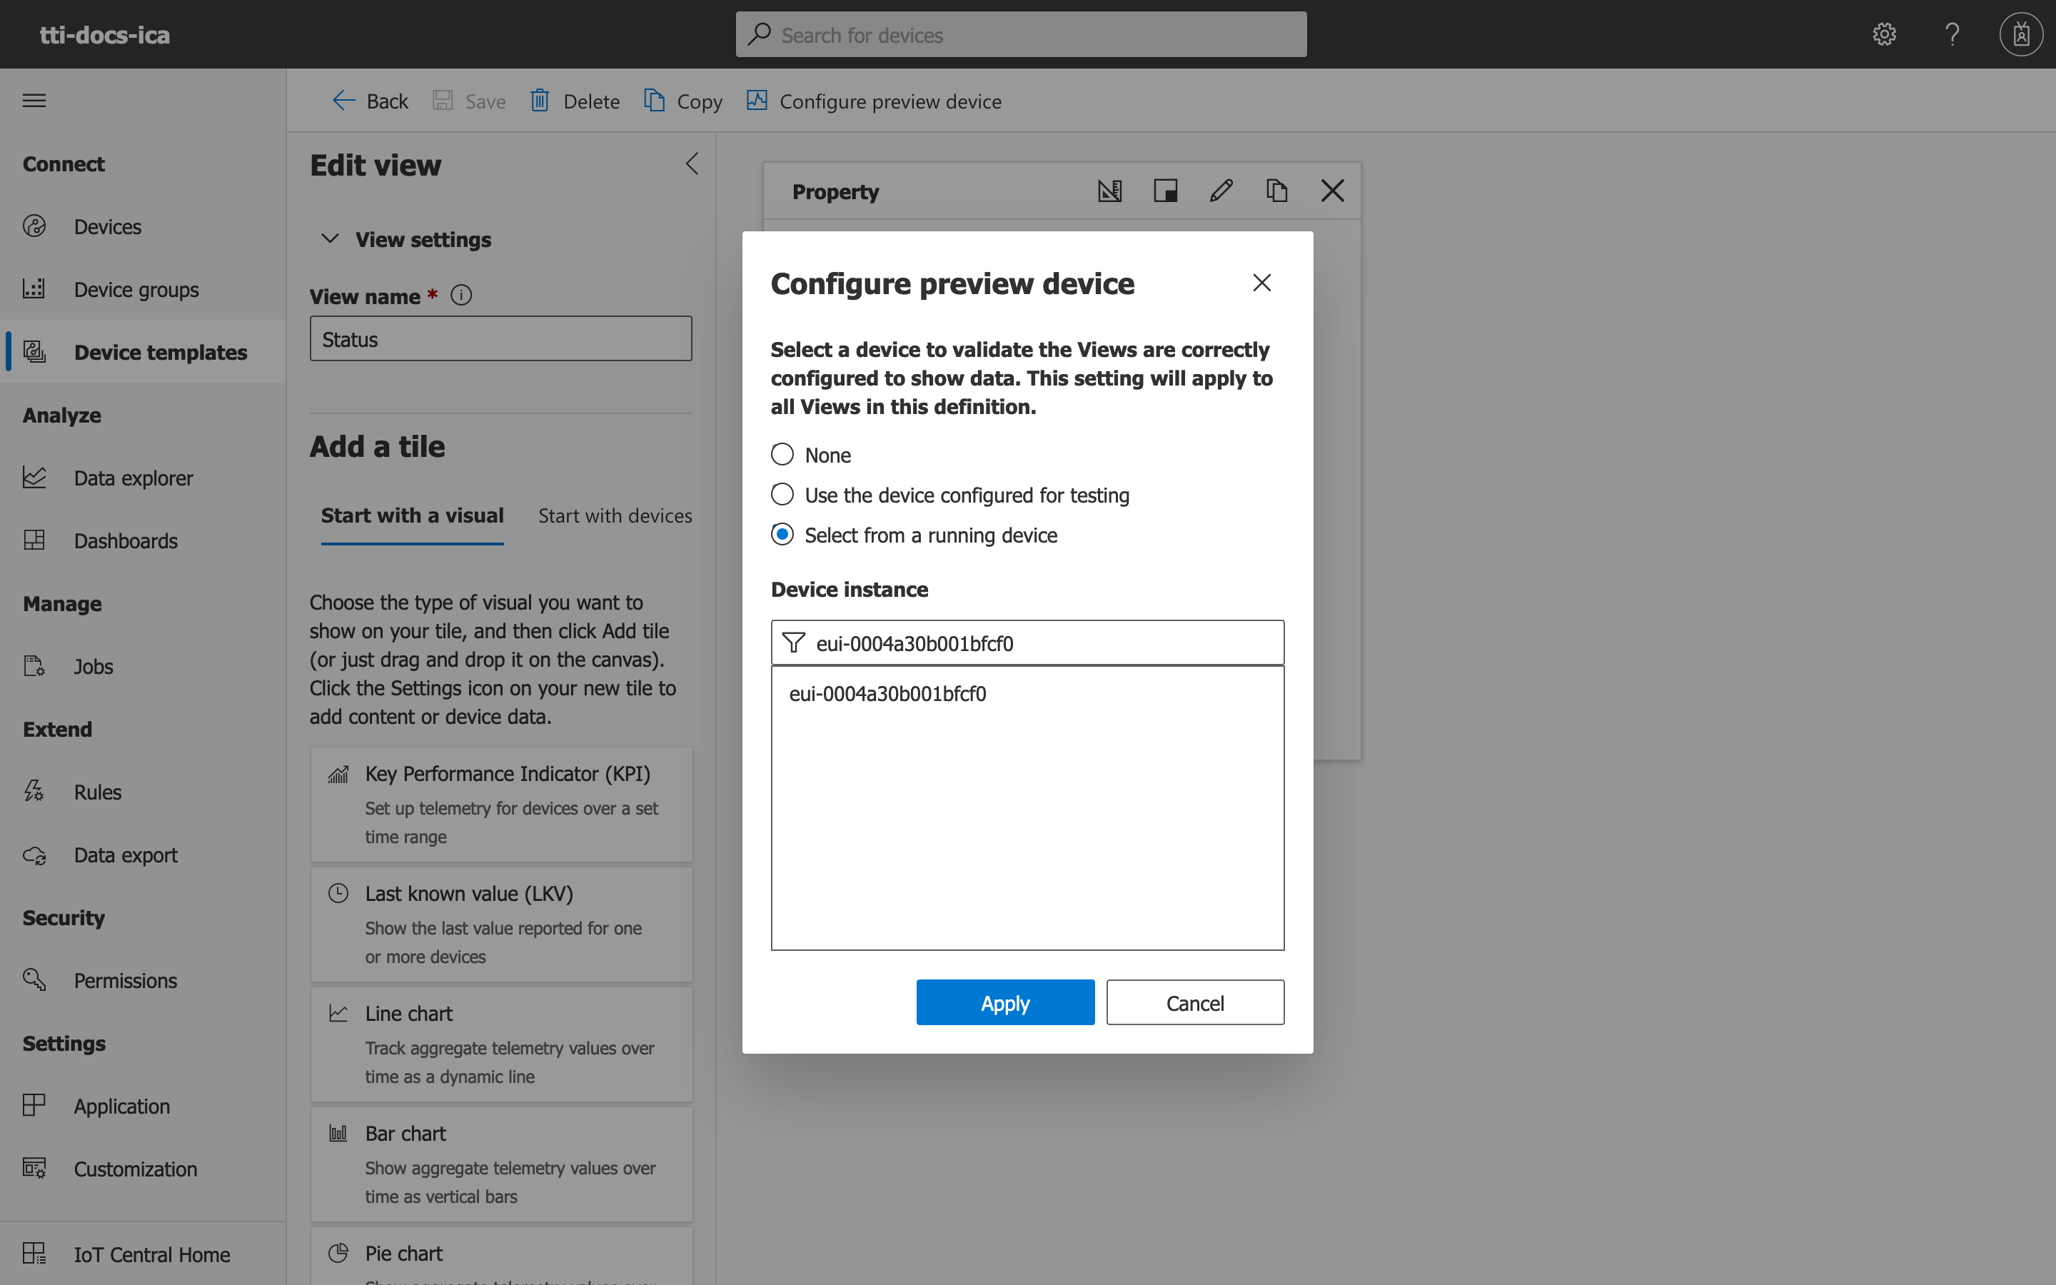Viewport: 2056px width, 1285px height.
Task: Select device eui-0004a30b001bfcf0 from the list
Action: click(x=887, y=692)
